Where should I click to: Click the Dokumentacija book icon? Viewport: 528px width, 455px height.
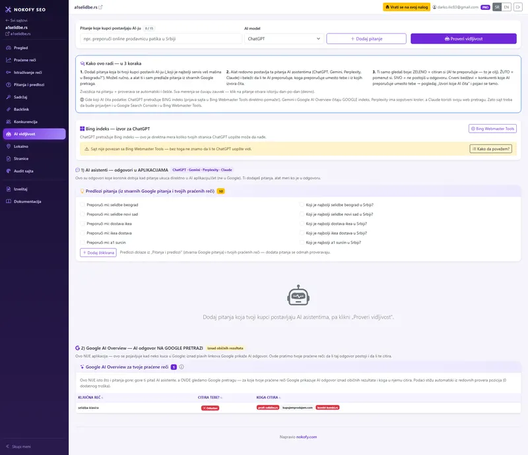coord(9,201)
